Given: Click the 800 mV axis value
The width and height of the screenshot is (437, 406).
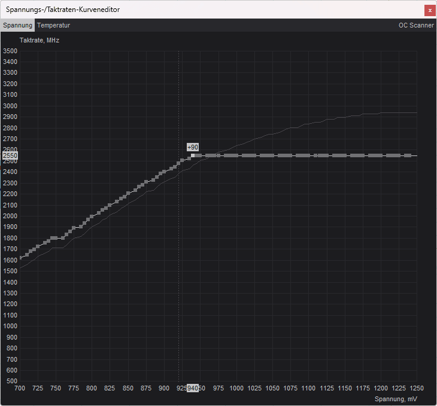Looking at the screenshot, I should (92, 388).
